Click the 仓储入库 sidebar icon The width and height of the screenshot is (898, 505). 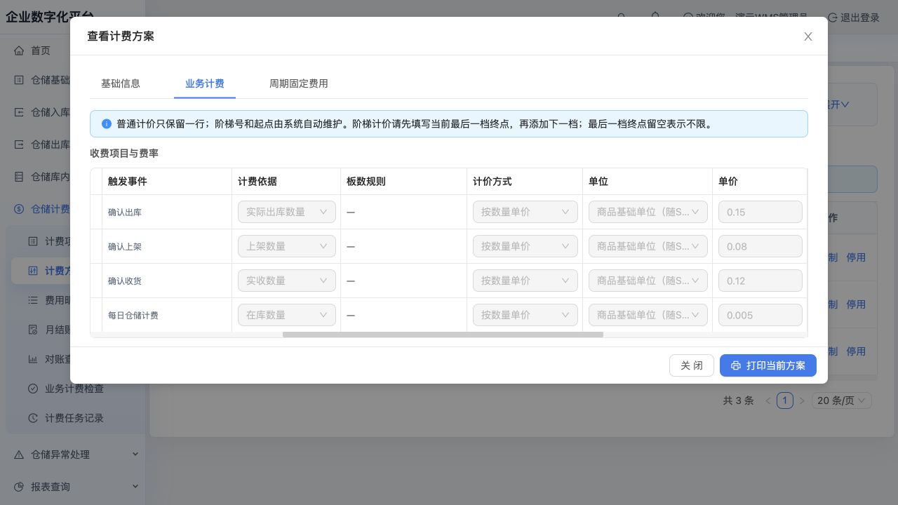pyautogui.click(x=19, y=112)
